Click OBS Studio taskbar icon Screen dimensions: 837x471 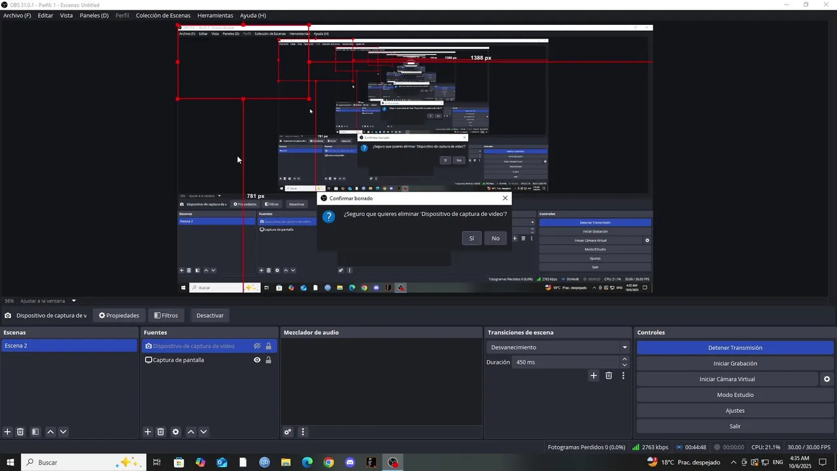pos(392,462)
